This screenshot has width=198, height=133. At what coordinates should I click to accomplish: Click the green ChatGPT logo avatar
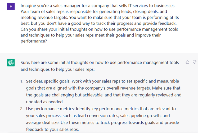[11, 63]
